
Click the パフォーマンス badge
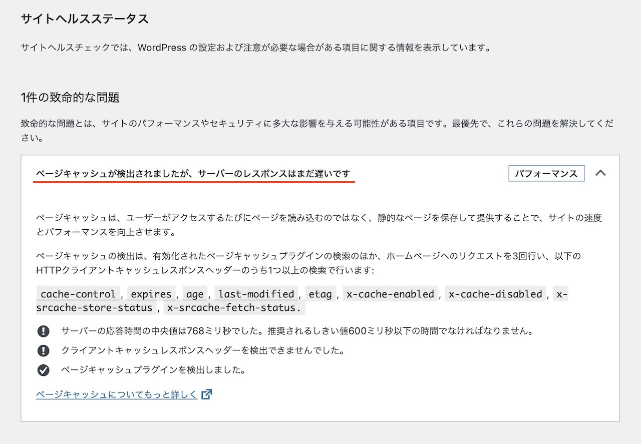coord(546,173)
